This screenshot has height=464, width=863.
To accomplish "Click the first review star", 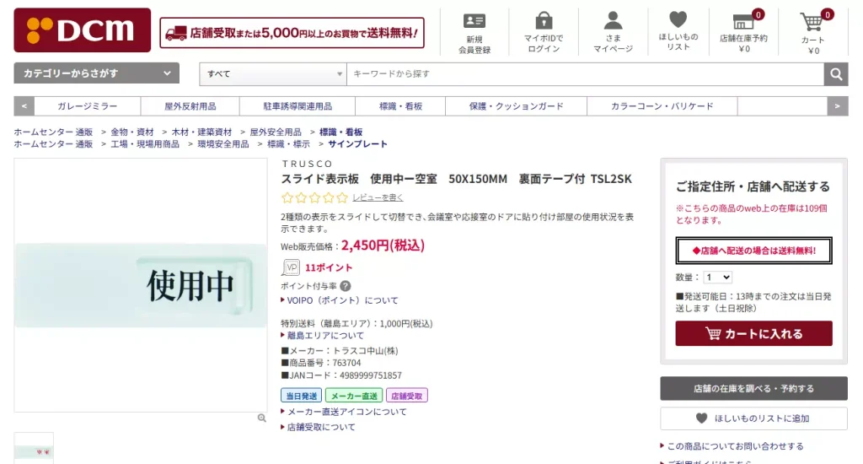I will 287,197.
